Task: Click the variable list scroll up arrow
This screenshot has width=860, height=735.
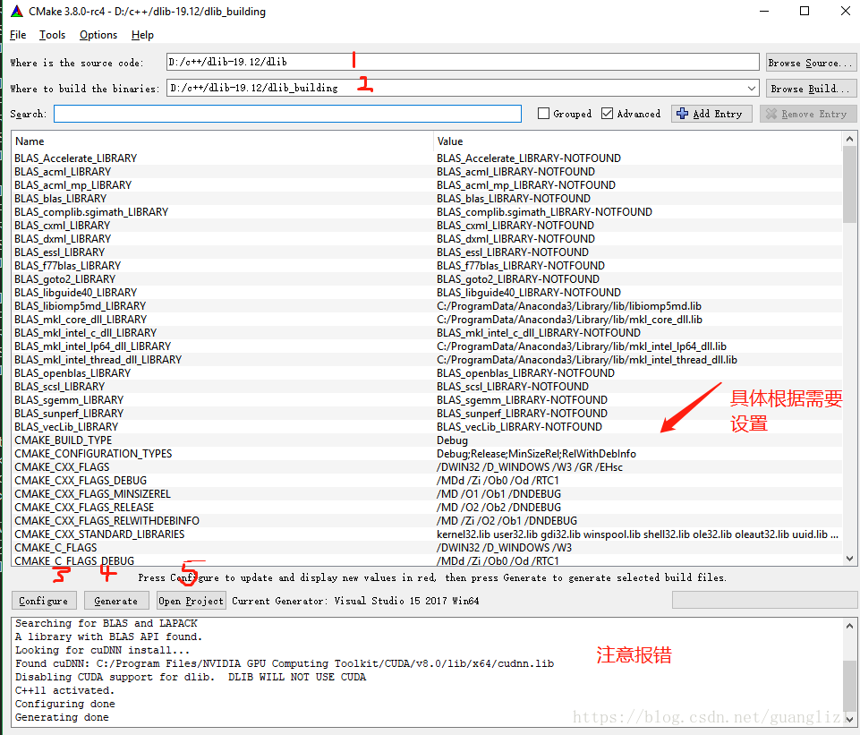Action: point(849,140)
